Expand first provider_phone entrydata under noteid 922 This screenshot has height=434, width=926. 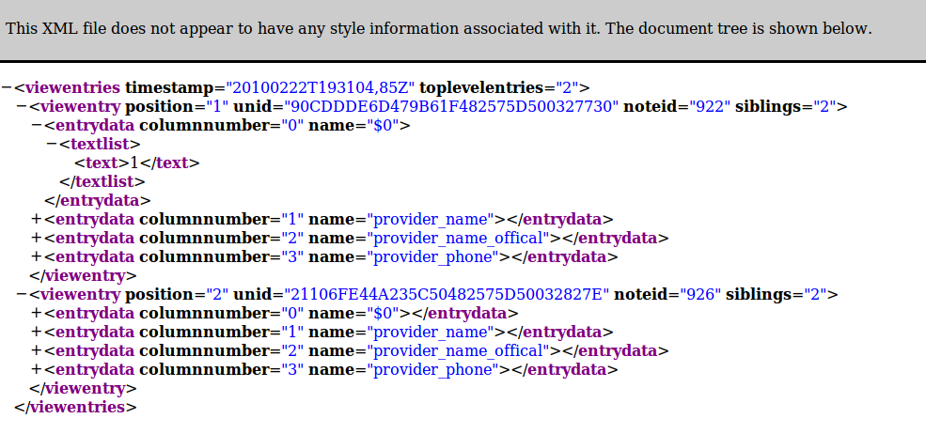(37, 257)
